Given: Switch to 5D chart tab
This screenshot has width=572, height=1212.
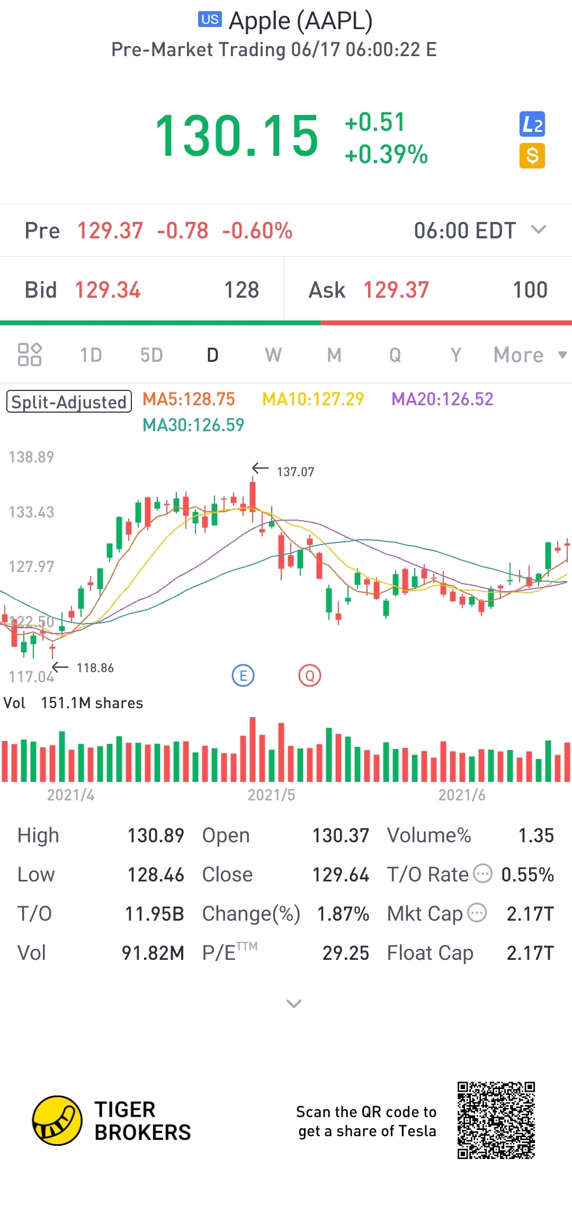Looking at the screenshot, I should [151, 355].
